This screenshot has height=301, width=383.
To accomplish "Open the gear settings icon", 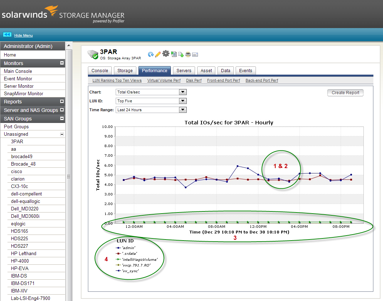I will click(x=166, y=53).
